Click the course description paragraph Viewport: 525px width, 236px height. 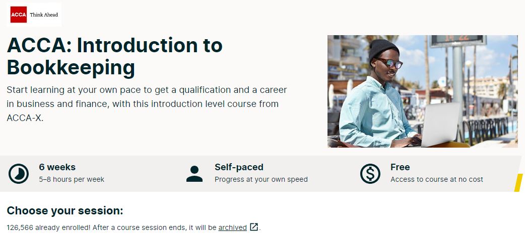coord(147,104)
